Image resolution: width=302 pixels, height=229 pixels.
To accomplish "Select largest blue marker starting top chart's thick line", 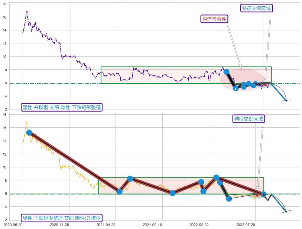I will pos(226,71).
